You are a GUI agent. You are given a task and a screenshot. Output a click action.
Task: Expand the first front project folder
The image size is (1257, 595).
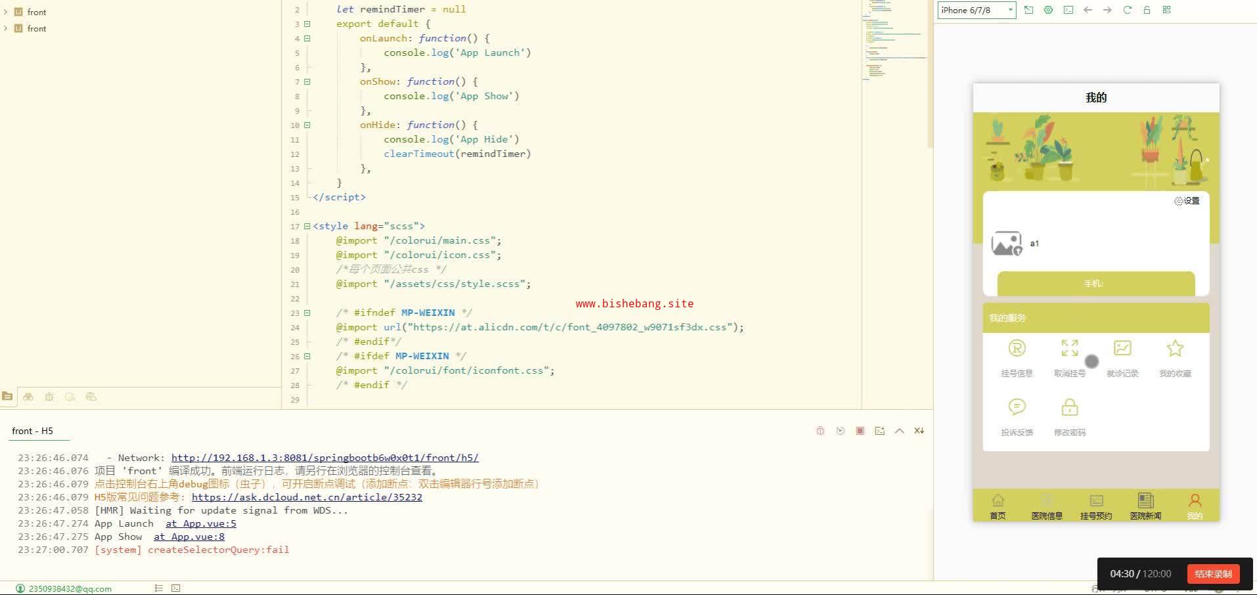pos(6,12)
